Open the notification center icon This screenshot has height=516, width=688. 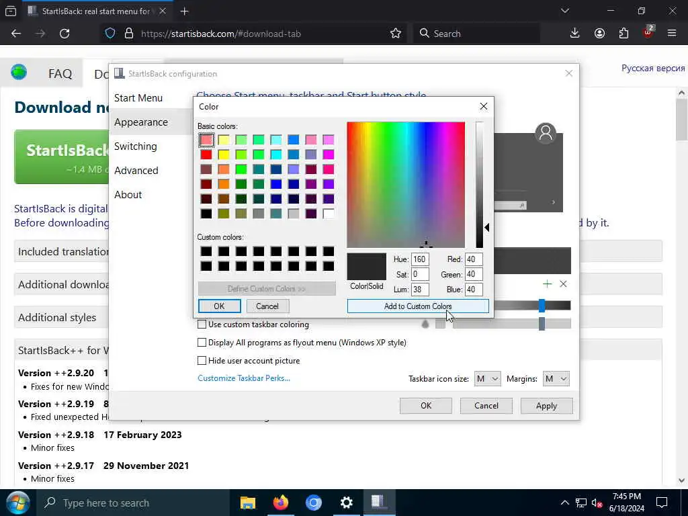pyautogui.click(x=662, y=503)
